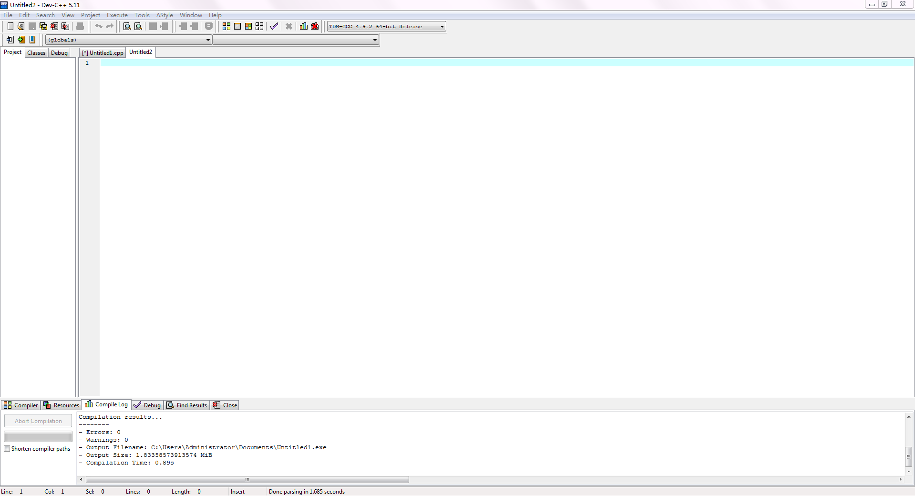Expand the (globals) scope dropdown
915x496 pixels.
point(208,40)
